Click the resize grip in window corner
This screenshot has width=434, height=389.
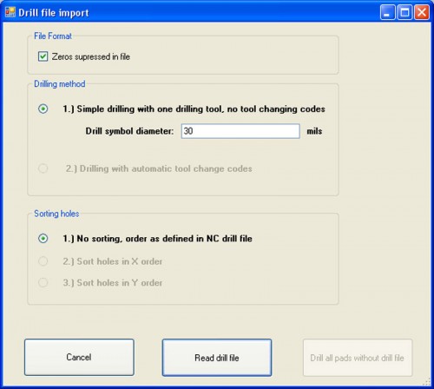pyautogui.click(x=427, y=382)
